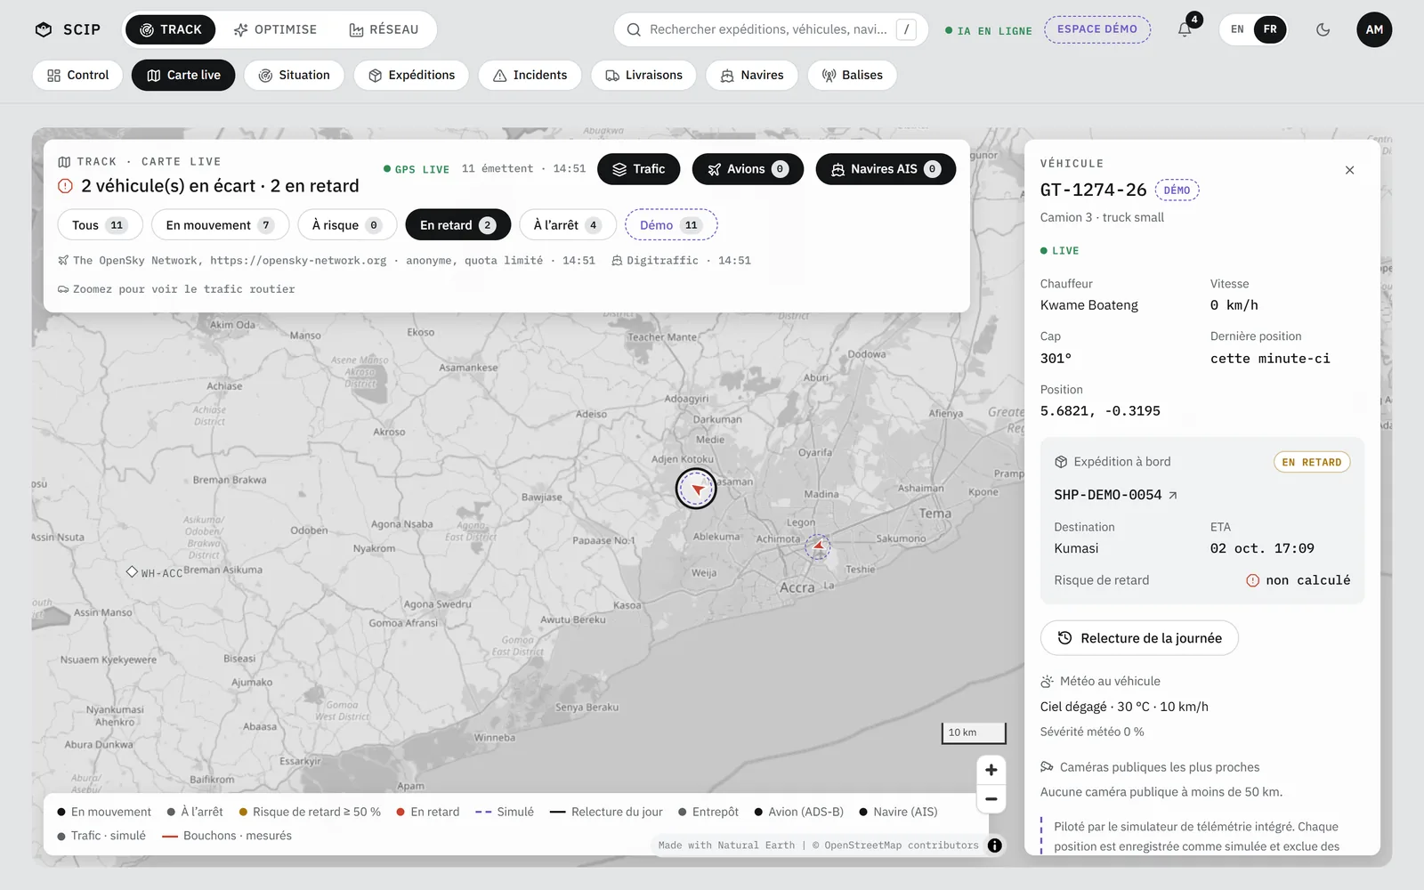Click the ESPACE DÉMO badge
Image resolution: width=1424 pixels, height=890 pixels.
coord(1097,29)
